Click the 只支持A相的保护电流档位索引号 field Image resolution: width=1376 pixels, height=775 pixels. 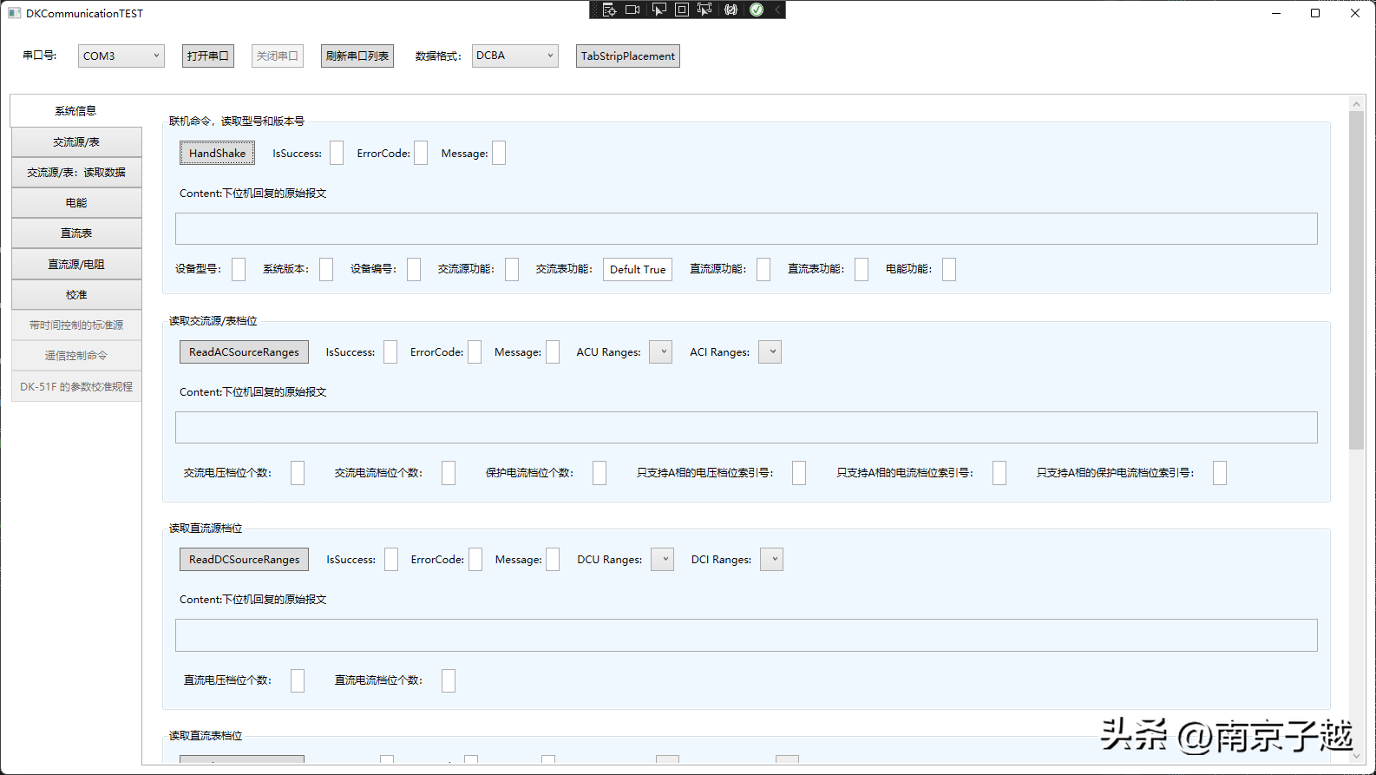tap(1220, 473)
